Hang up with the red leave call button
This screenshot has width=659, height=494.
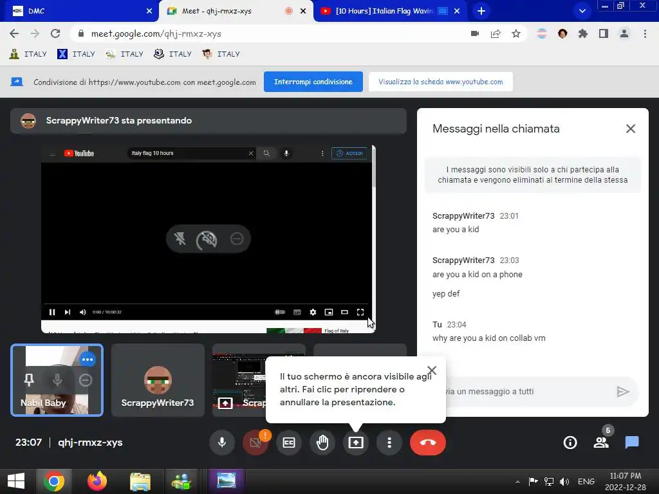point(428,443)
